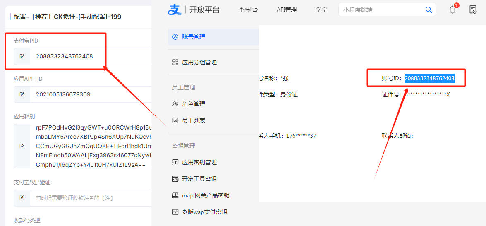Click the 员工列表 badge icon
The image size is (486, 226).
tap(175, 120)
